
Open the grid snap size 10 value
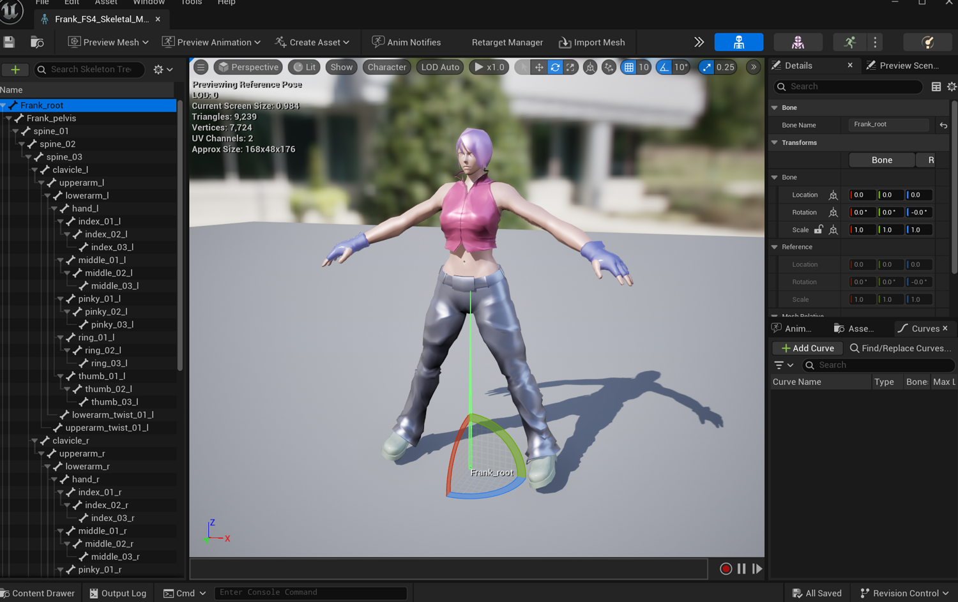tap(644, 67)
